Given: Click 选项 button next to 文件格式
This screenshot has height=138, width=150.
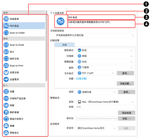Looking at the screenshot, I should pos(125,73).
